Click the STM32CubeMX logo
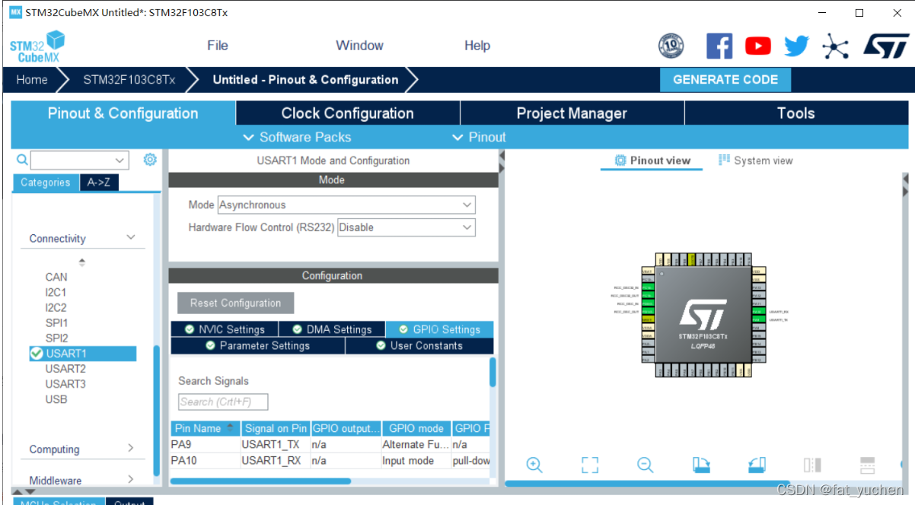Screen dimensions: 915x505 (x=37, y=46)
